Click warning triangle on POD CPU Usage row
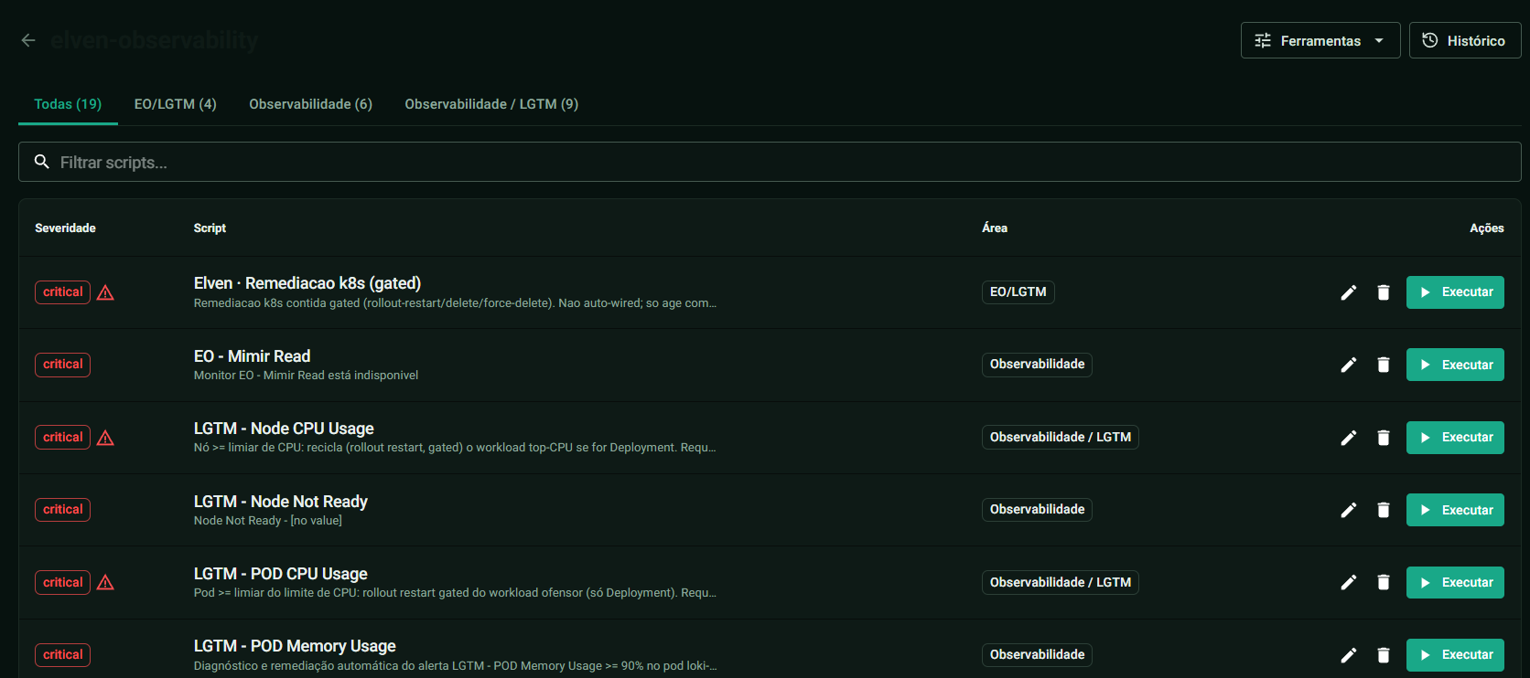This screenshot has height=678, width=1530. point(105,582)
